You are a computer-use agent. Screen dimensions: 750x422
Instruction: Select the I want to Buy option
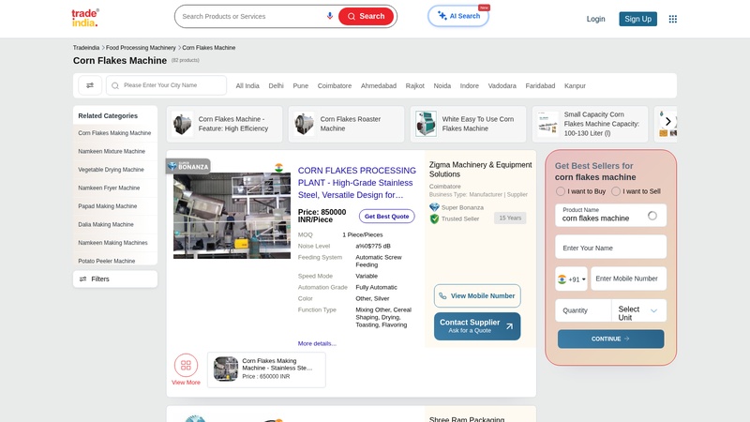click(560, 191)
